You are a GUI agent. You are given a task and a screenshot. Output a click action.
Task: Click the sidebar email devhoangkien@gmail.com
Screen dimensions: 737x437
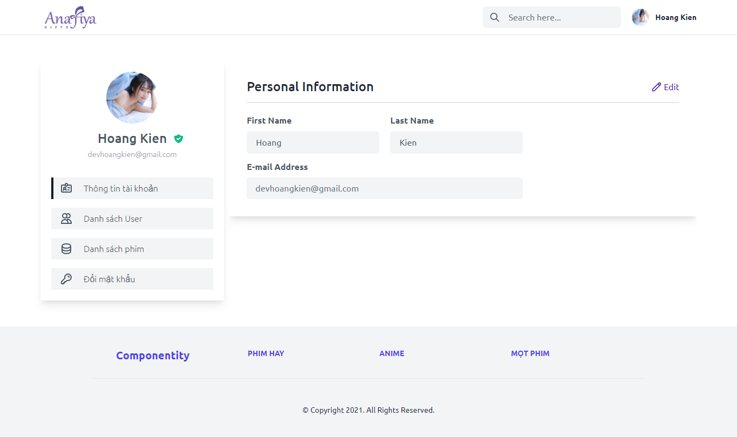point(132,154)
